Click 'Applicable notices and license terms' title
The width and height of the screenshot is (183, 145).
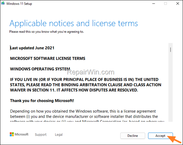pyautogui.click(x=74, y=23)
